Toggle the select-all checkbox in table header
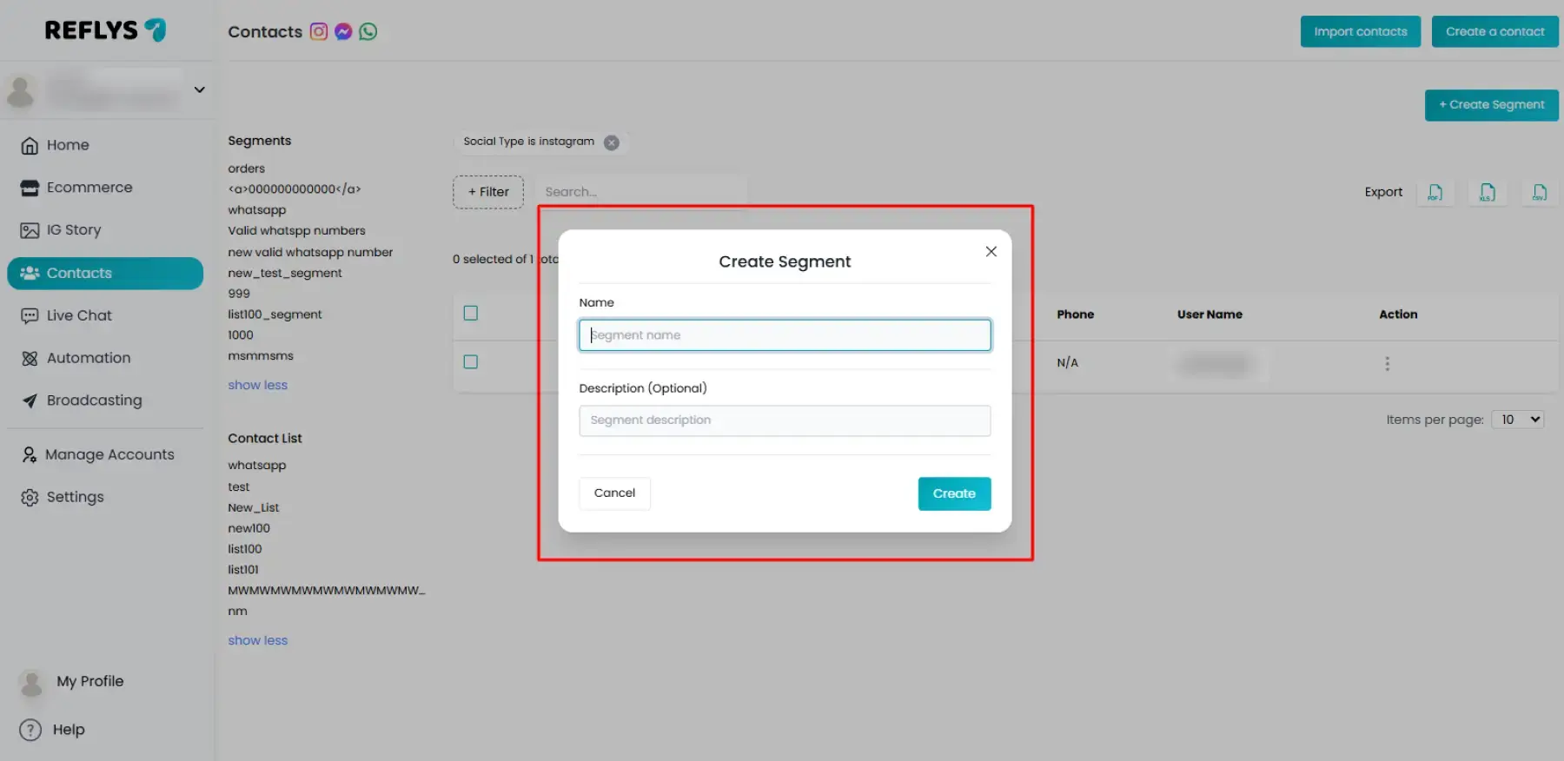 pos(471,314)
